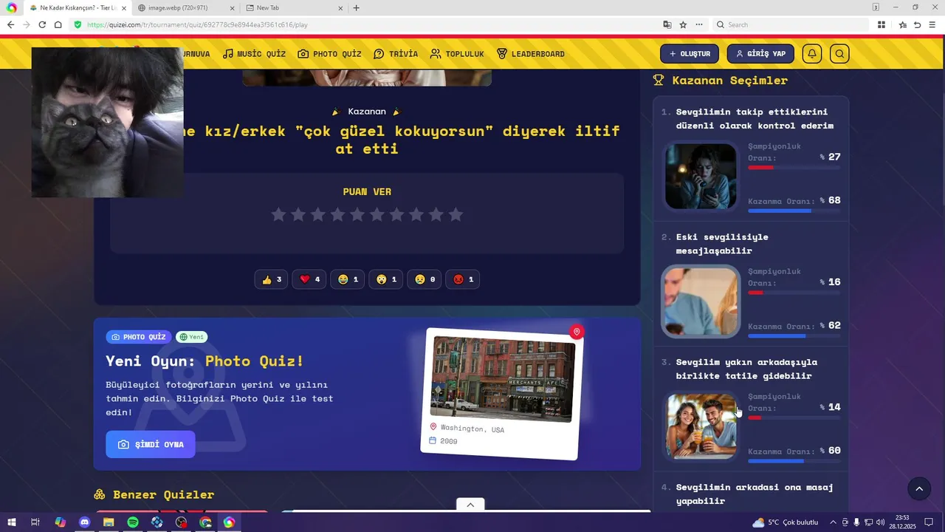Viewport: 945px width, 532px height.
Task: Click the Washington, USA polaroid photo
Action: tap(502, 379)
